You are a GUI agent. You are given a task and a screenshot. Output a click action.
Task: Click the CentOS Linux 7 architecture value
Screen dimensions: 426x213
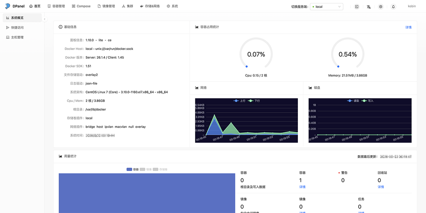pos(126,92)
